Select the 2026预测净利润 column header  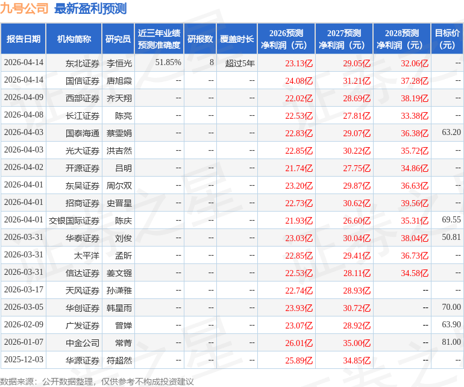click(x=286, y=39)
